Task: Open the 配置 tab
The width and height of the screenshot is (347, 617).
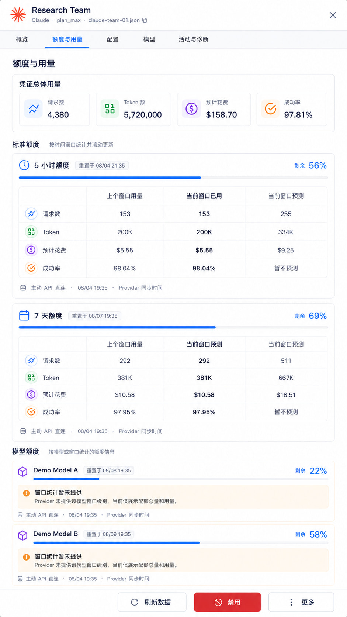Action: (x=112, y=39)
